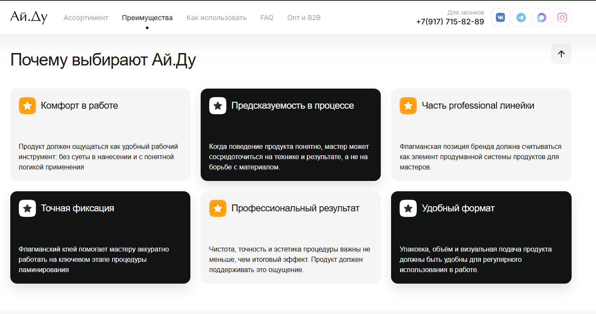The width and height of the screenshot is (596, 314).
Task: Click the text starting Чистота, точность и эстетика
Action: (290, 260)
